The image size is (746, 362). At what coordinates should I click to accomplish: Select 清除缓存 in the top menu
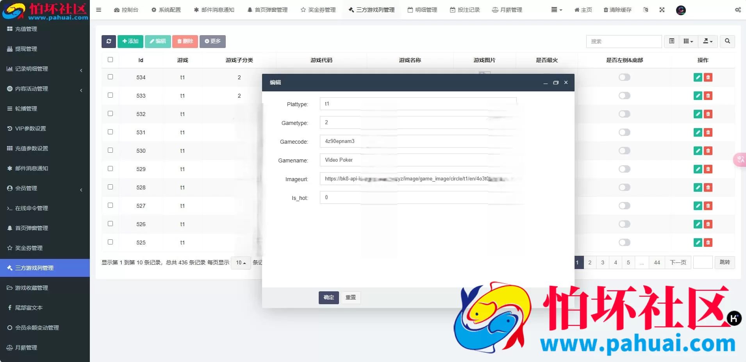tap(616, 10)
